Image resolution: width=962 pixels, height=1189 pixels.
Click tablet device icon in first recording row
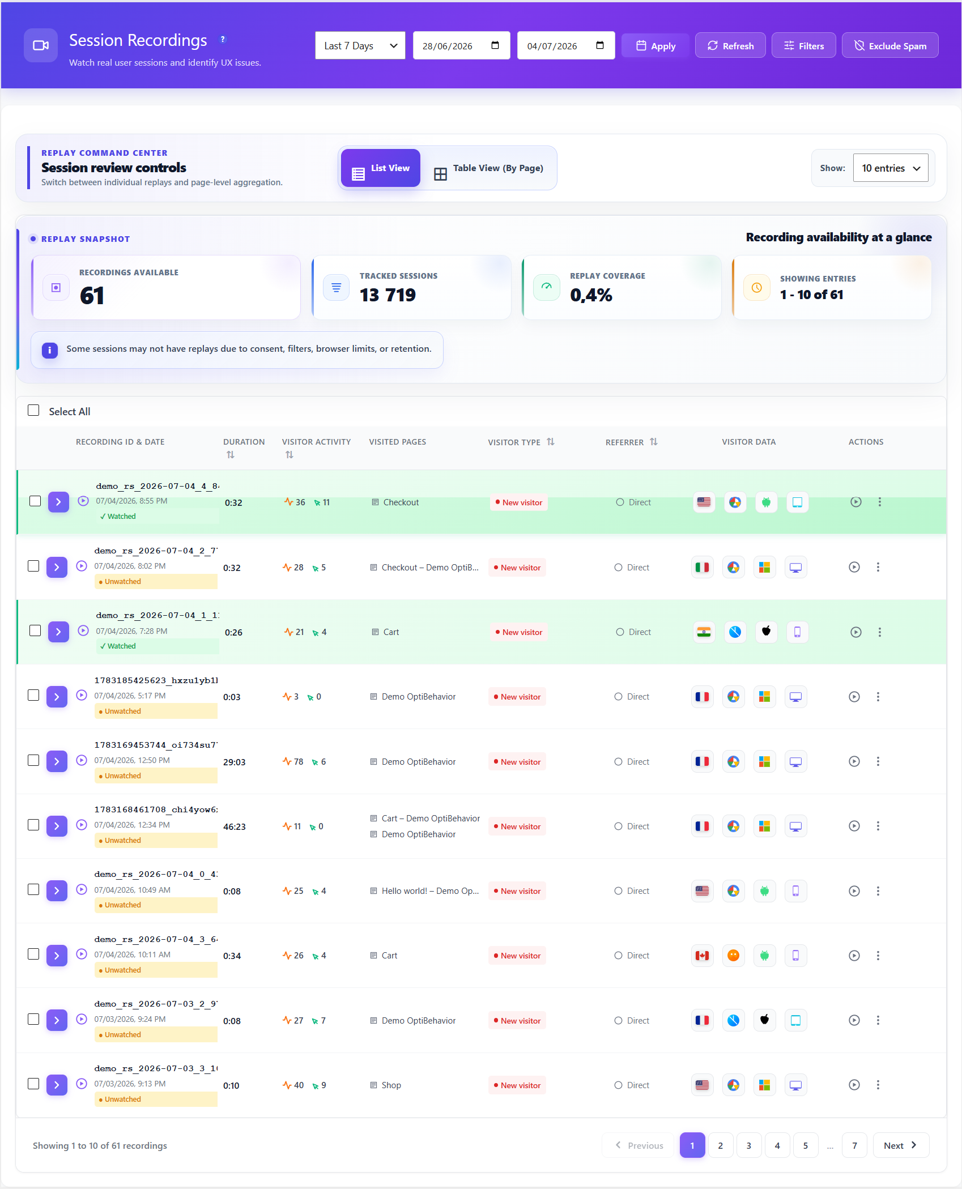[x=797, y=502]
